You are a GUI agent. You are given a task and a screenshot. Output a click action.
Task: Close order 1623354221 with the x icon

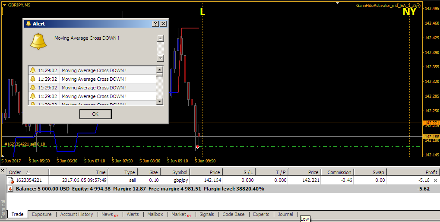click(436, 180)
